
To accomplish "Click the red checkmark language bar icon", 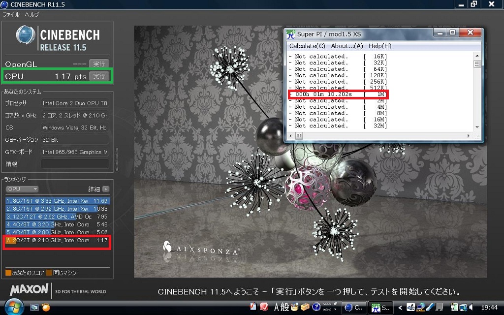I will point(264,307).
